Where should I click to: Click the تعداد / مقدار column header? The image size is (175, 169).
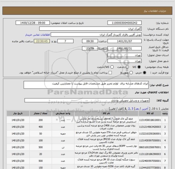[40, 113]
